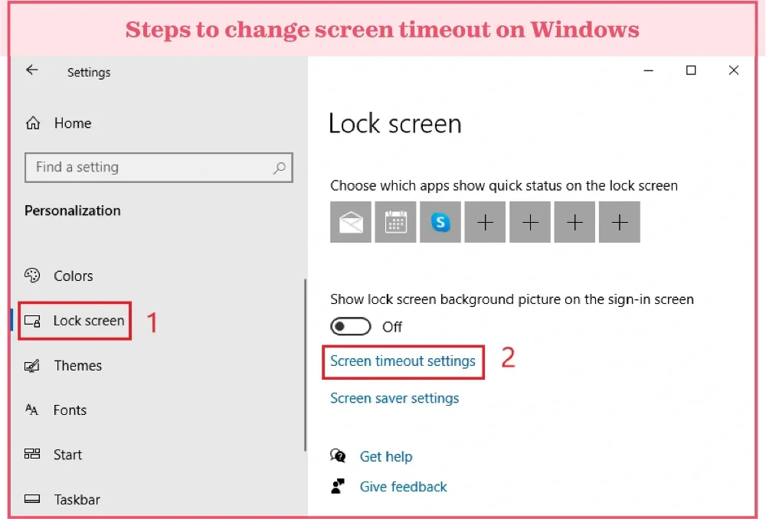
Task: Open the Themes personalization page
Action: (x=64, y=366)
